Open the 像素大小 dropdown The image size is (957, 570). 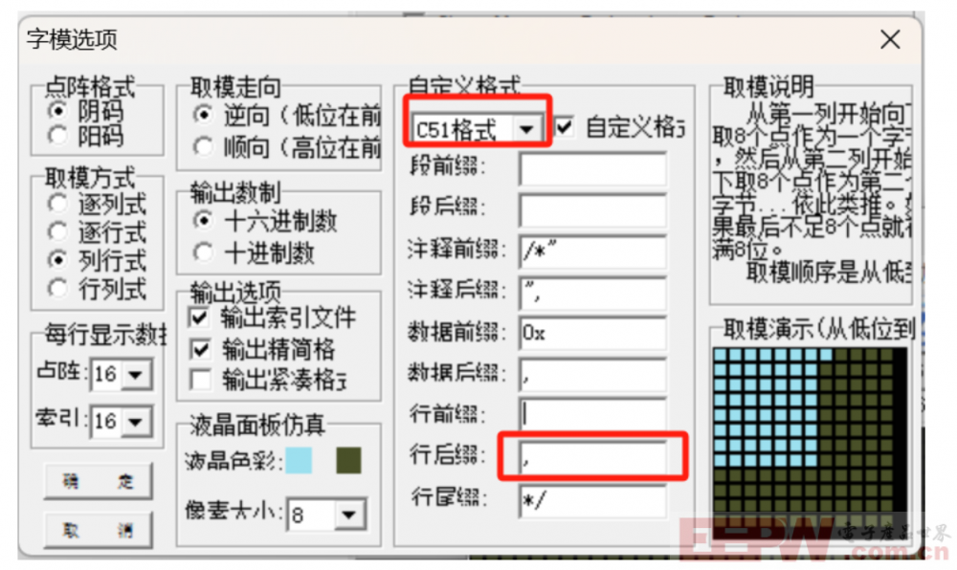point(349,515)
